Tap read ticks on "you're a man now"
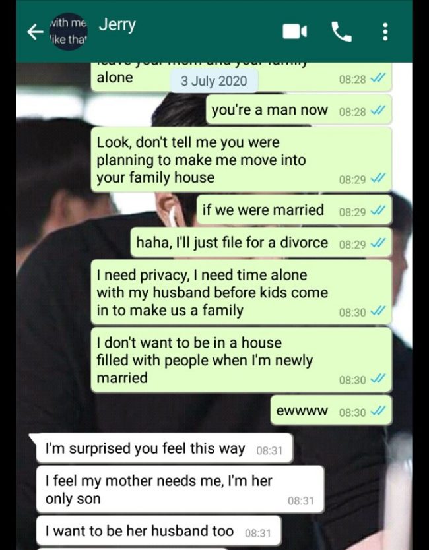Image resolution: width=429 pixels, height=550 pixels. click(x=378, y=111)
